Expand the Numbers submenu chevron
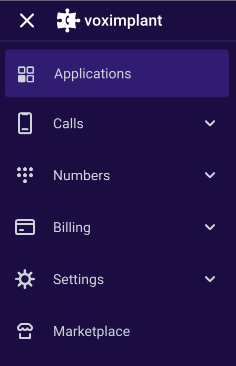Screen dimensions: 236x366 point(210,175)
